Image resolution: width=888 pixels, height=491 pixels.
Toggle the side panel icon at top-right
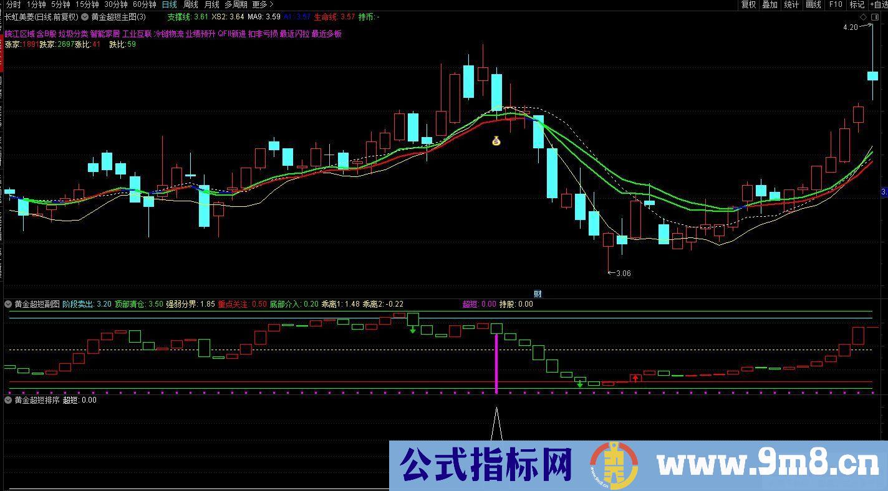coord(876,17)
